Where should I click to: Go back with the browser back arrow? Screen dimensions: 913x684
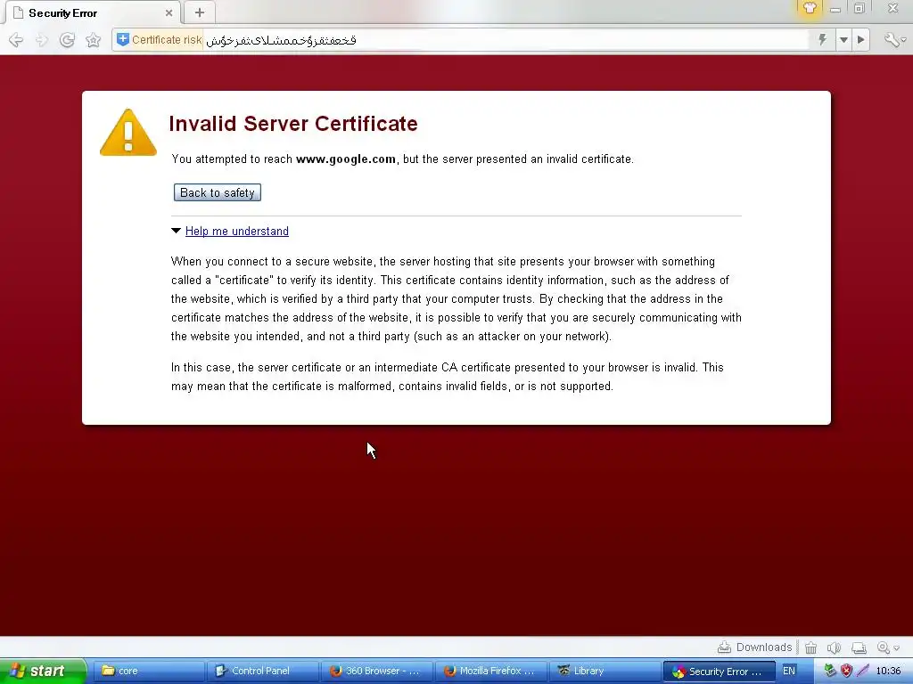(x=16, y=39)
